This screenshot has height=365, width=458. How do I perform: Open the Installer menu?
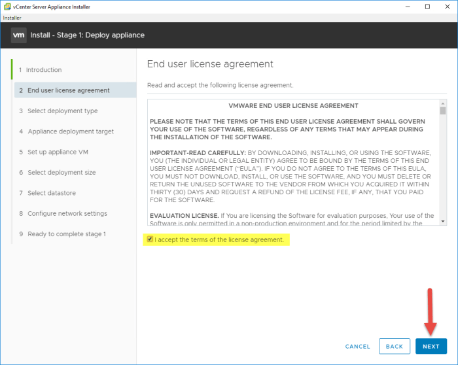(12, 18)
